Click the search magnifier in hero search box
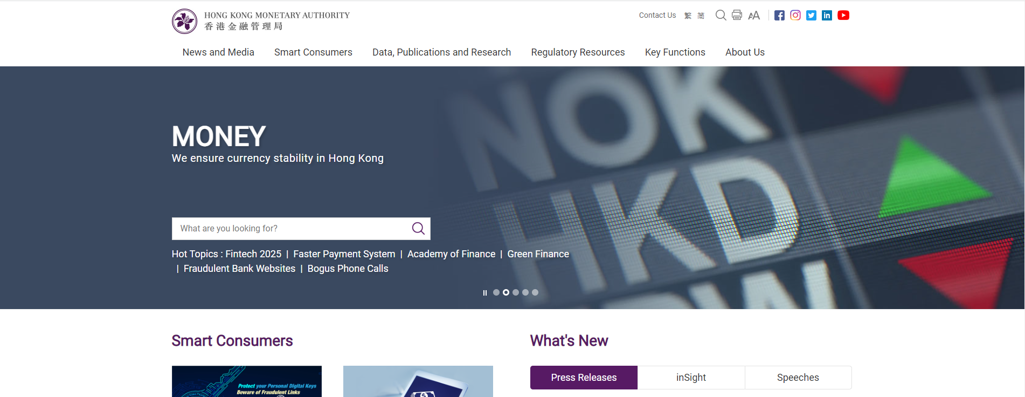 (418, 228)
